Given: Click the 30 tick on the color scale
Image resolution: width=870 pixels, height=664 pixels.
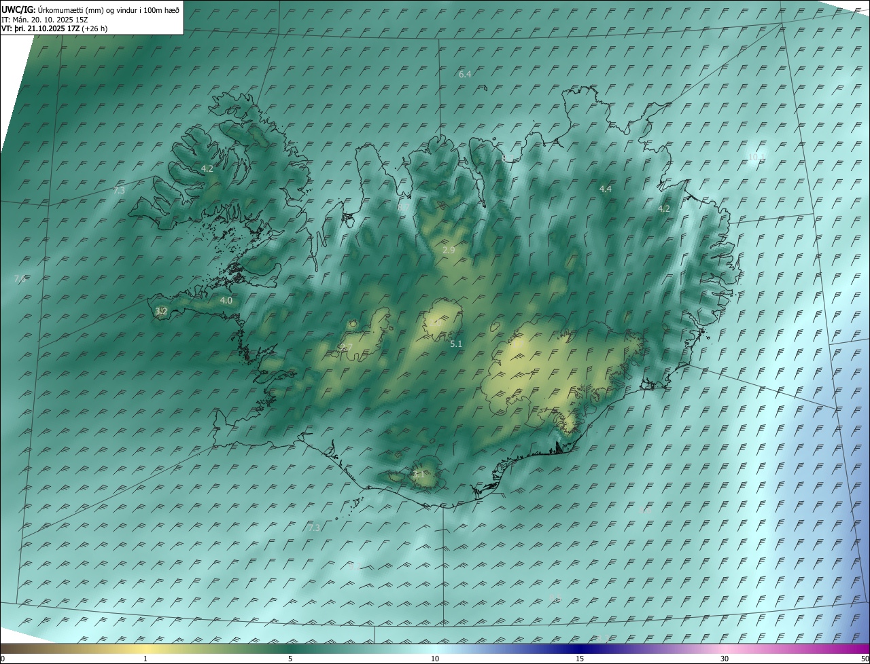Looking at the screenshot, I should pyautogui.click(x=725, y=659).
